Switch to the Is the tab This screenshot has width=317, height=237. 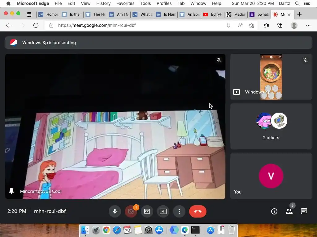click(x=72, y=14)
